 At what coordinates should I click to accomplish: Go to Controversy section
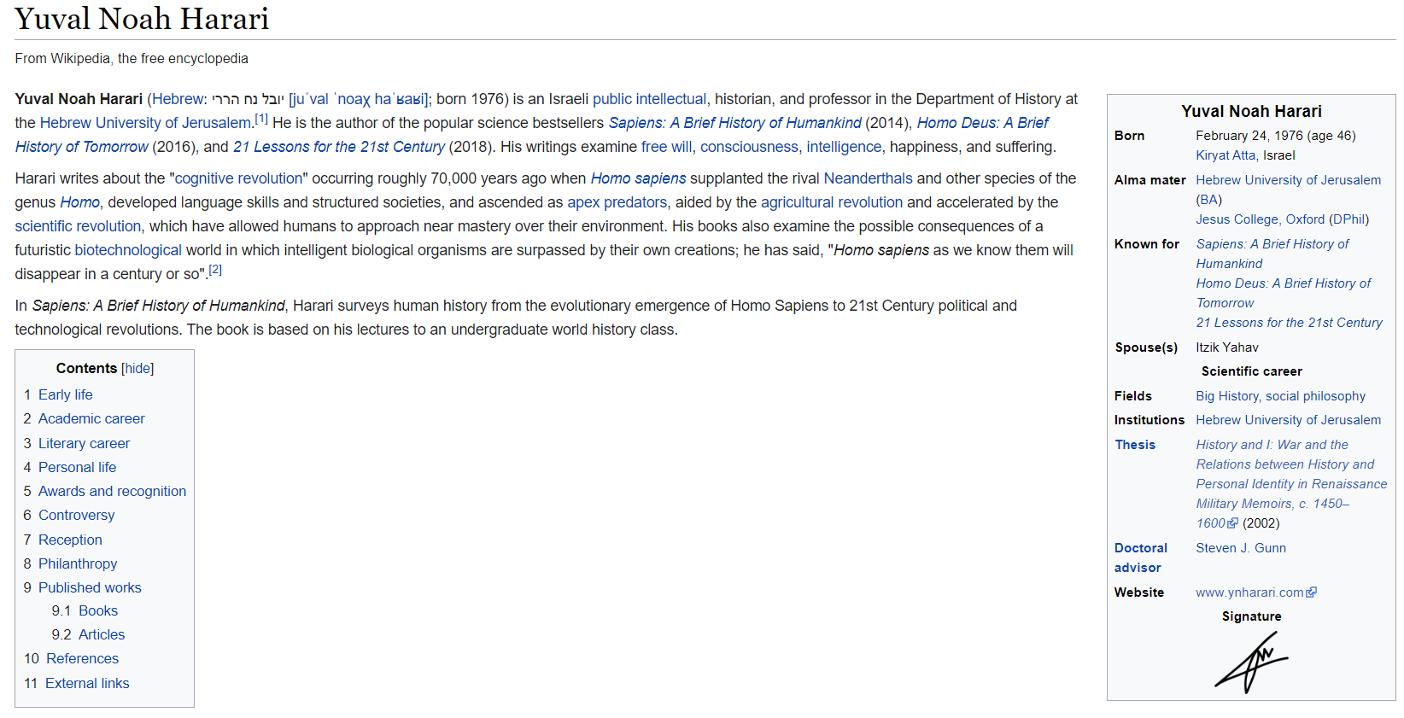click(x=76, y=515)
